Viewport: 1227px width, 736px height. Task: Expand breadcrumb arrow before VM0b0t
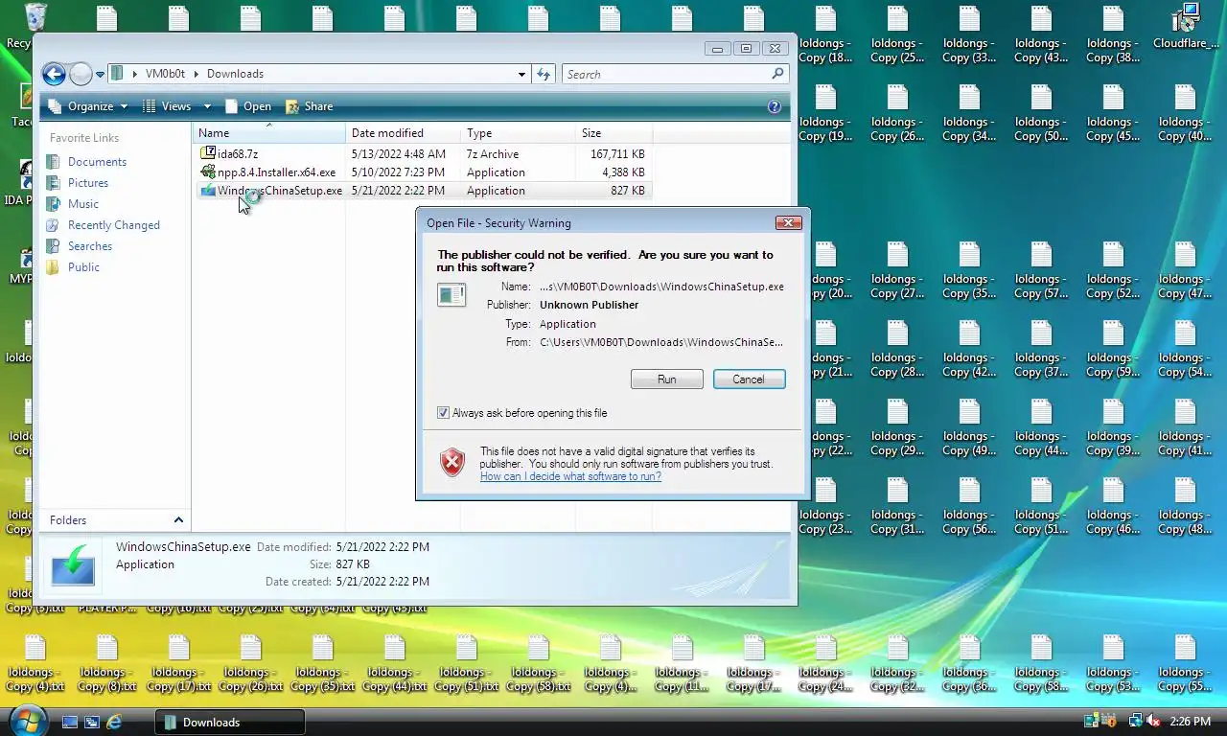point(135,74)
